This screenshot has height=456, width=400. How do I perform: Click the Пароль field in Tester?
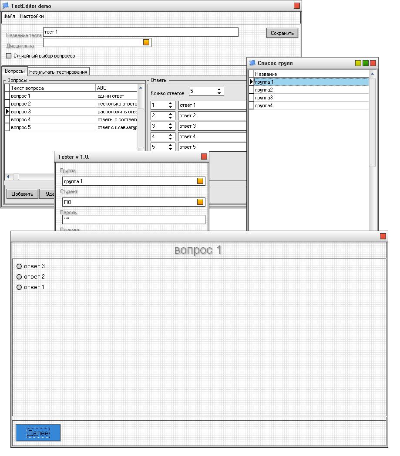134,220
